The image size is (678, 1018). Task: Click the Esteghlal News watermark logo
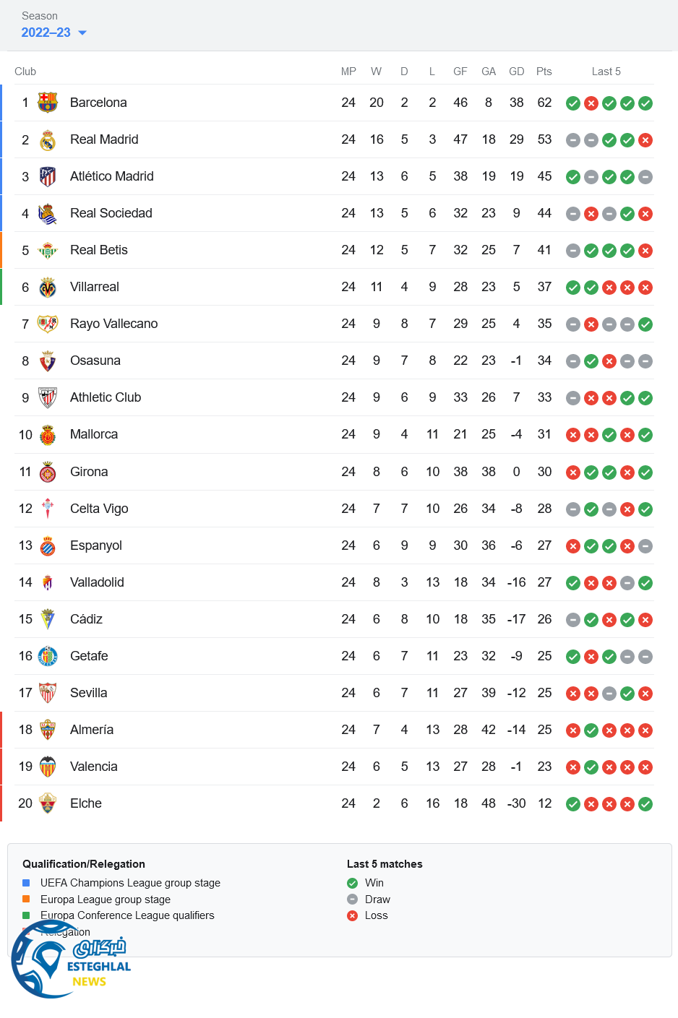(71, 961)
